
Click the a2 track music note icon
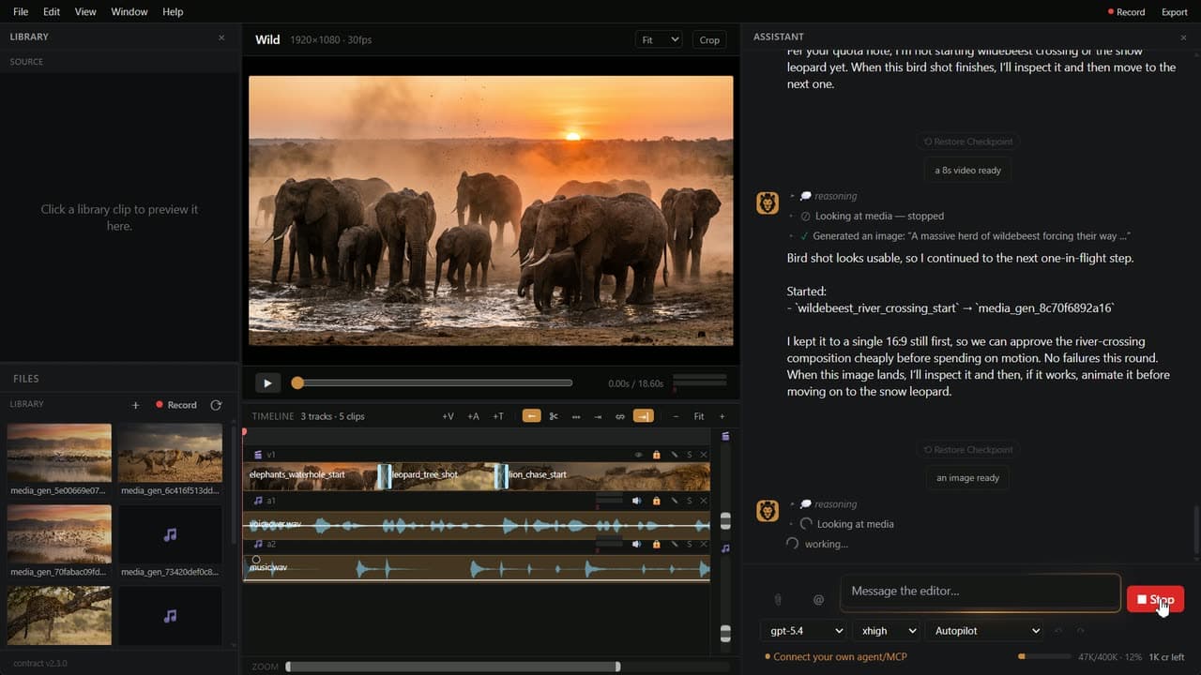coord(258,544)
